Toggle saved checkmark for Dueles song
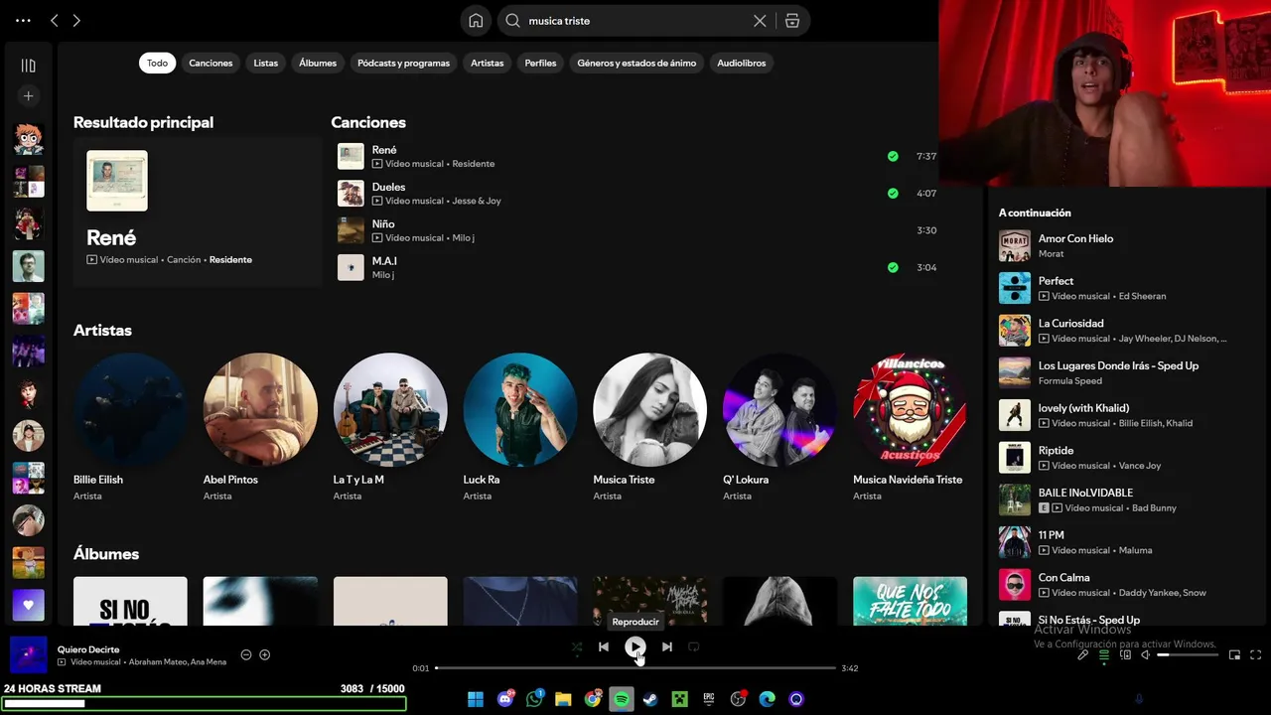 click(893, 194)
